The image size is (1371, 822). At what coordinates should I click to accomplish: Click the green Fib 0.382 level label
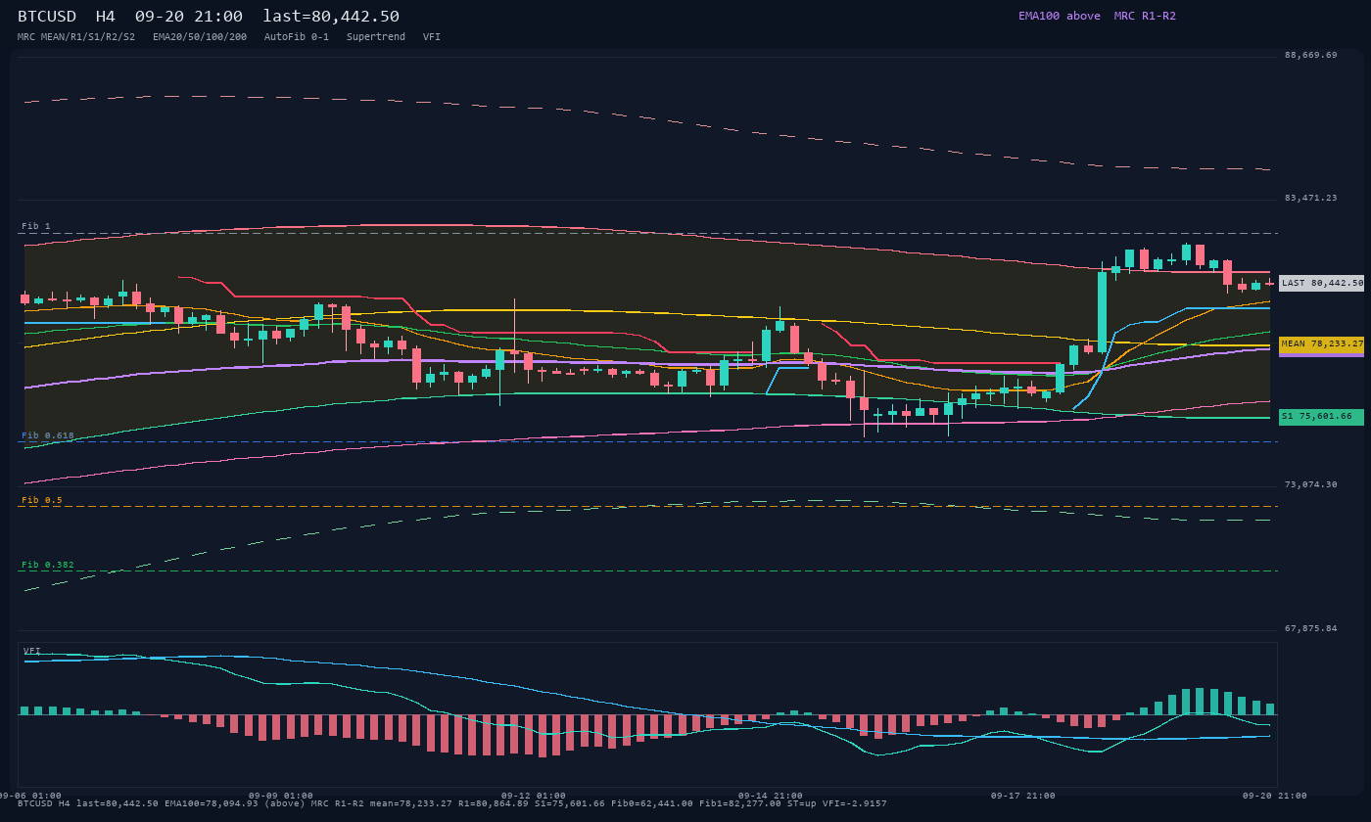tap(48, 565)
